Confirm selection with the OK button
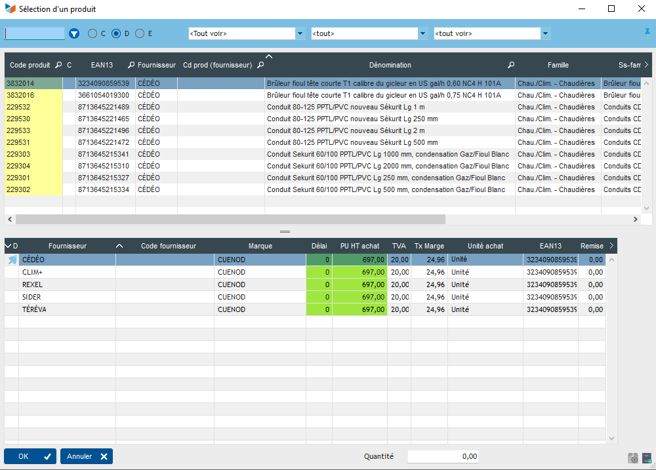Image resolution: width=656 pixels, height=470 pixels. (x=30, y=456)
